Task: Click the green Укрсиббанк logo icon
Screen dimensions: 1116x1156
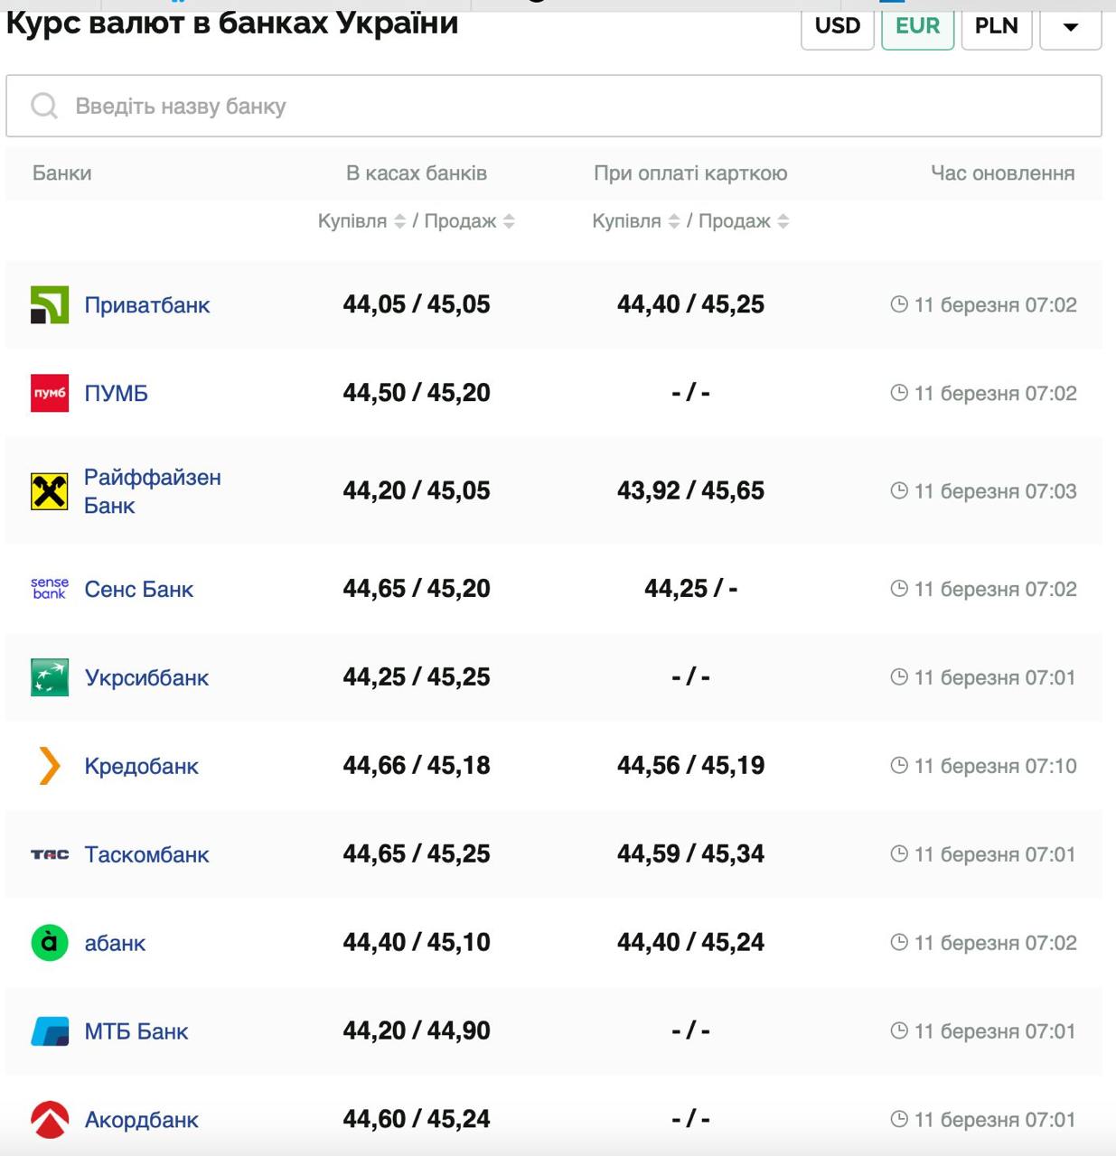Action: tap(50, 677)
